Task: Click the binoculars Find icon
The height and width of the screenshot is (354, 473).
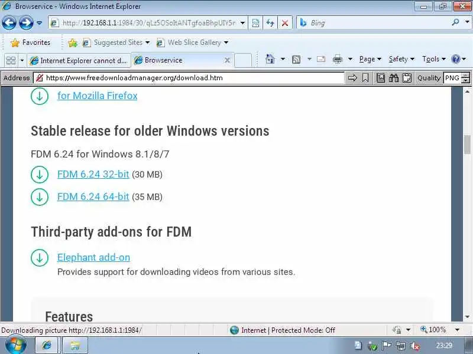Action: click(x=394, y=78)
